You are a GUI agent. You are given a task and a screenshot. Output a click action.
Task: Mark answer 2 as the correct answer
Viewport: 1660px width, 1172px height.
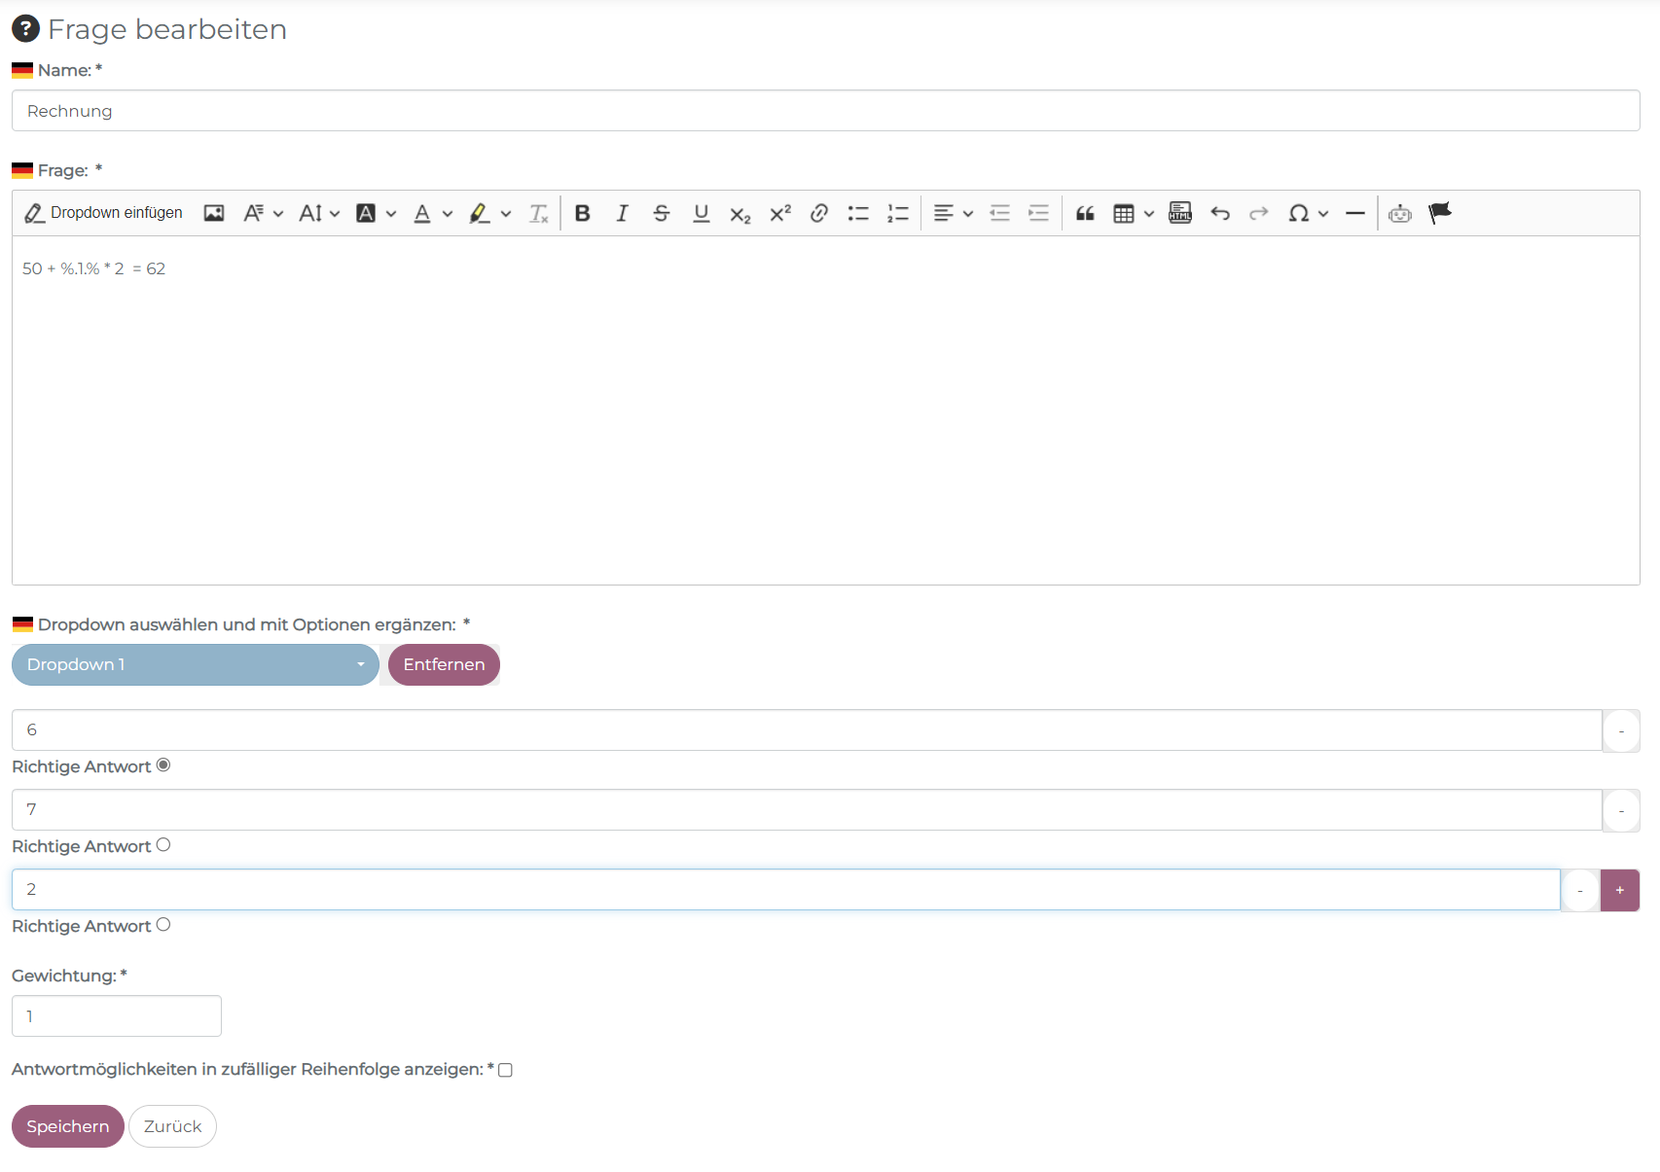(x=163, y=925)
